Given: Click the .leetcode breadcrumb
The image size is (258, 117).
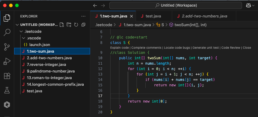Looking at the screenshot, I should [x=104, y=25].
